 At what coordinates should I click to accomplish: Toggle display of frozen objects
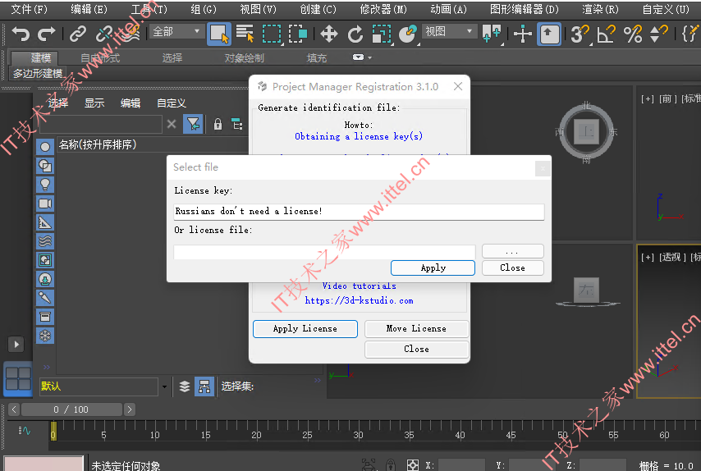pyautogui.click(x=45, y=336)
